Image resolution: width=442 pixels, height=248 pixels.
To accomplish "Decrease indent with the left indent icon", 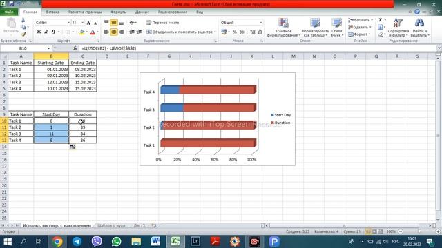I will tap(132, 32).
